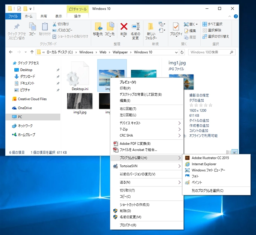Choose Convert to Adobe PDF (Adobe PDF に変換)
The width and height of the screenshot is (256, 235).
tap(147, 143)
